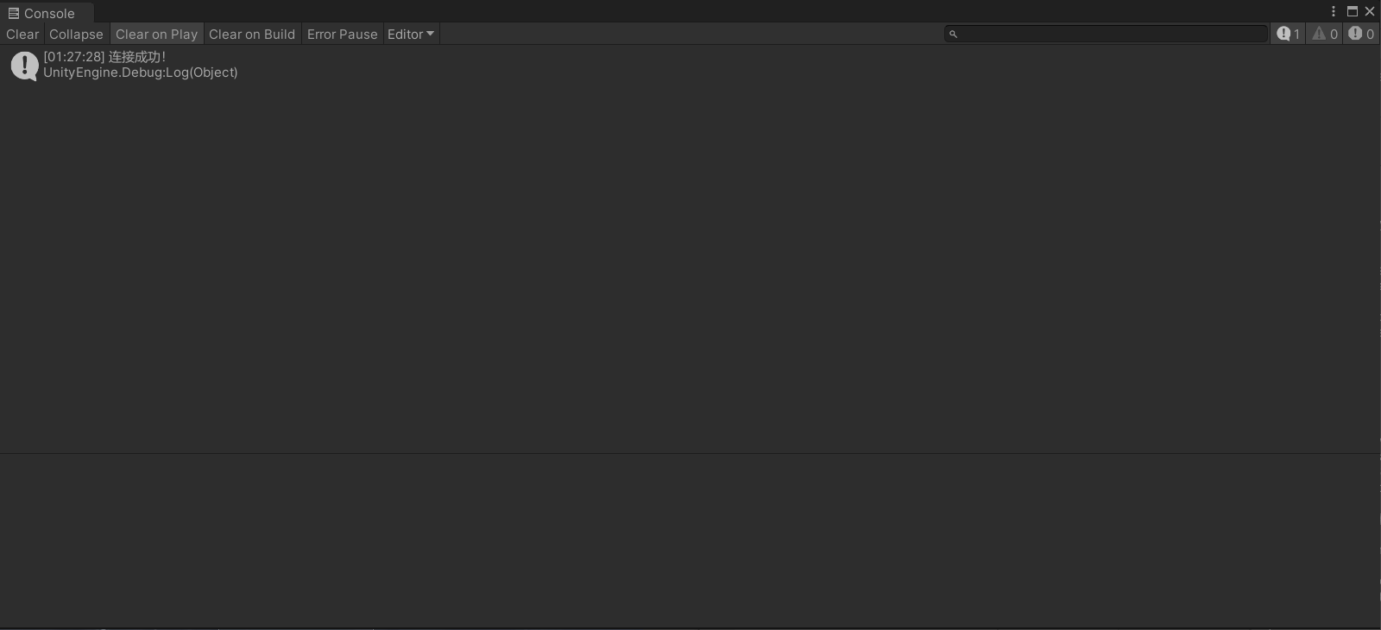Toggle warning filter icon
This screenshot has width=1381, height=630.
[x=1325, y=34]
